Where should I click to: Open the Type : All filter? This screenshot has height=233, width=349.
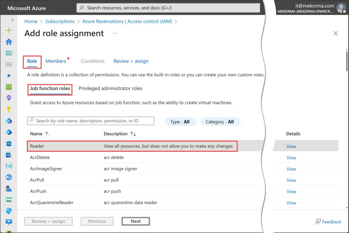click(x=180, y=122)
